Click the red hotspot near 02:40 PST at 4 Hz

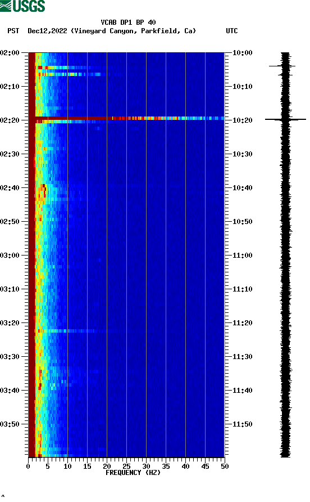coord(44,190)
